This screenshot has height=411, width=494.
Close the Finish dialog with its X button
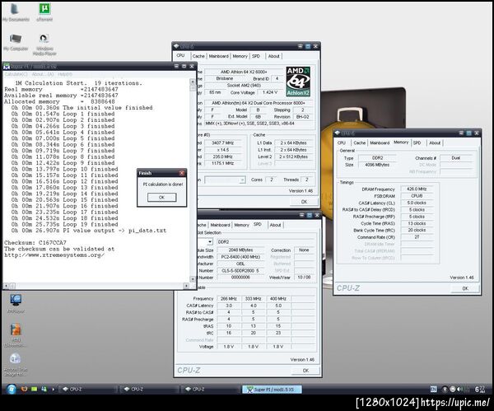pos(181,173)
